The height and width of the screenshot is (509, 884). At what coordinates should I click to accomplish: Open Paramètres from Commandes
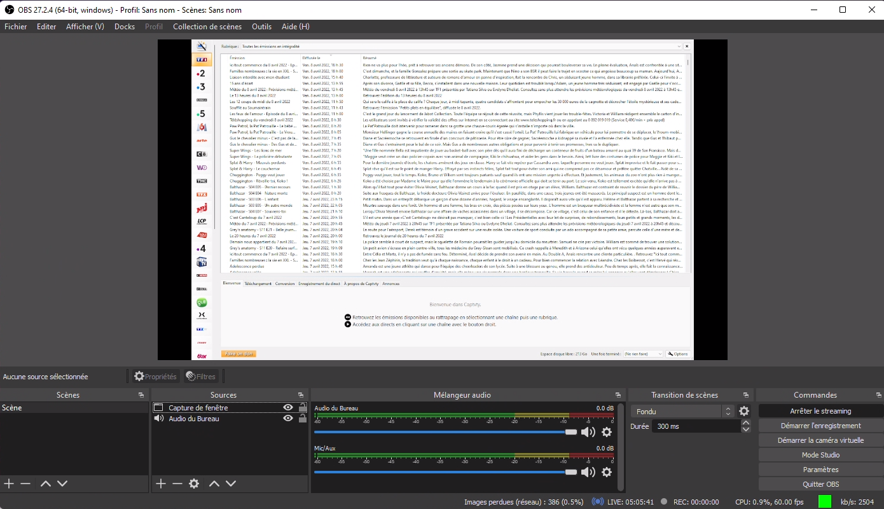[820, 470]
